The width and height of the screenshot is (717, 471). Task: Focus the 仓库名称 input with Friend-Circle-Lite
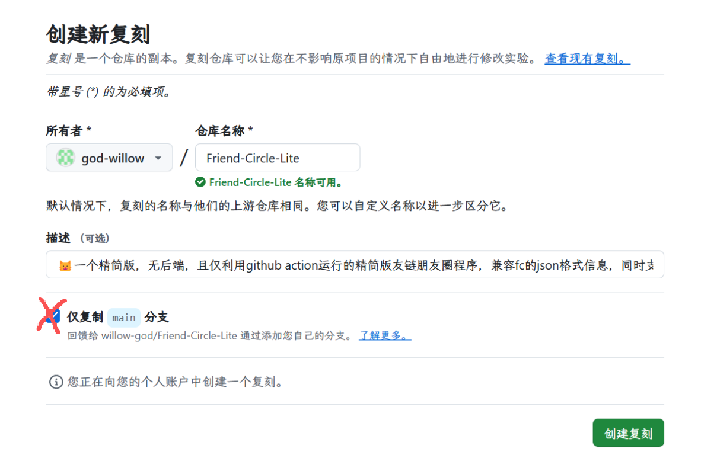coord(277,158)
